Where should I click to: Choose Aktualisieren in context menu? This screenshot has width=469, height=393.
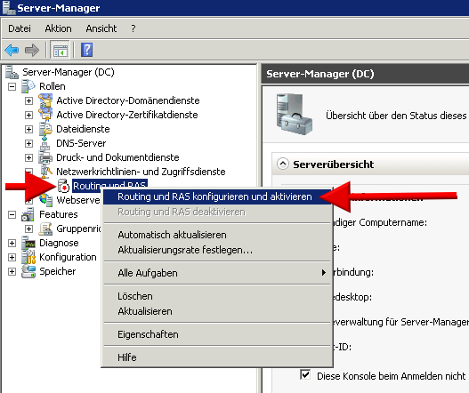pos(217,311)
